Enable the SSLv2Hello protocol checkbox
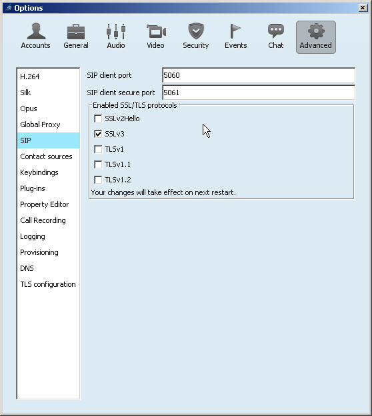 (x=98, y=118)
